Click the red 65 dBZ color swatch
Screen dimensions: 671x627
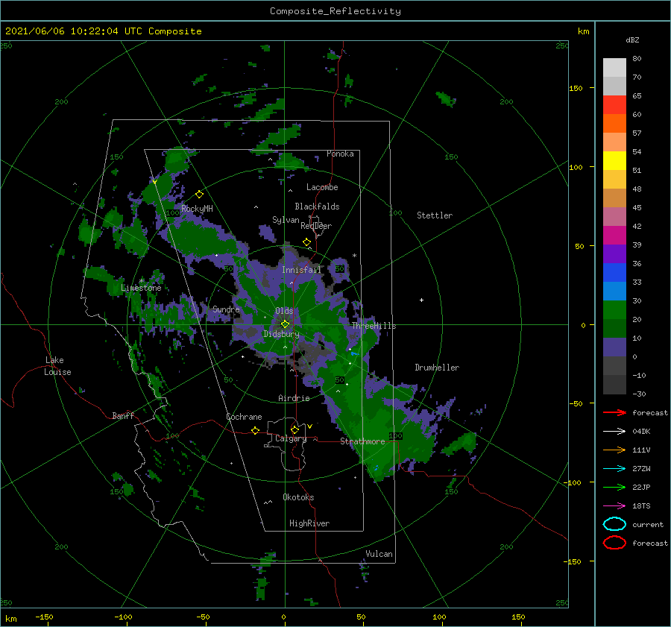coord(614,104)
